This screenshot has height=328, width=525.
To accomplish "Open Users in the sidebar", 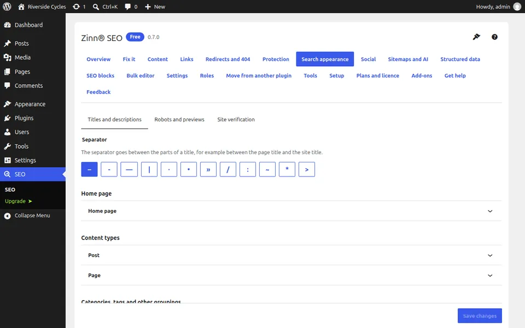I will (x=33, y=132).
